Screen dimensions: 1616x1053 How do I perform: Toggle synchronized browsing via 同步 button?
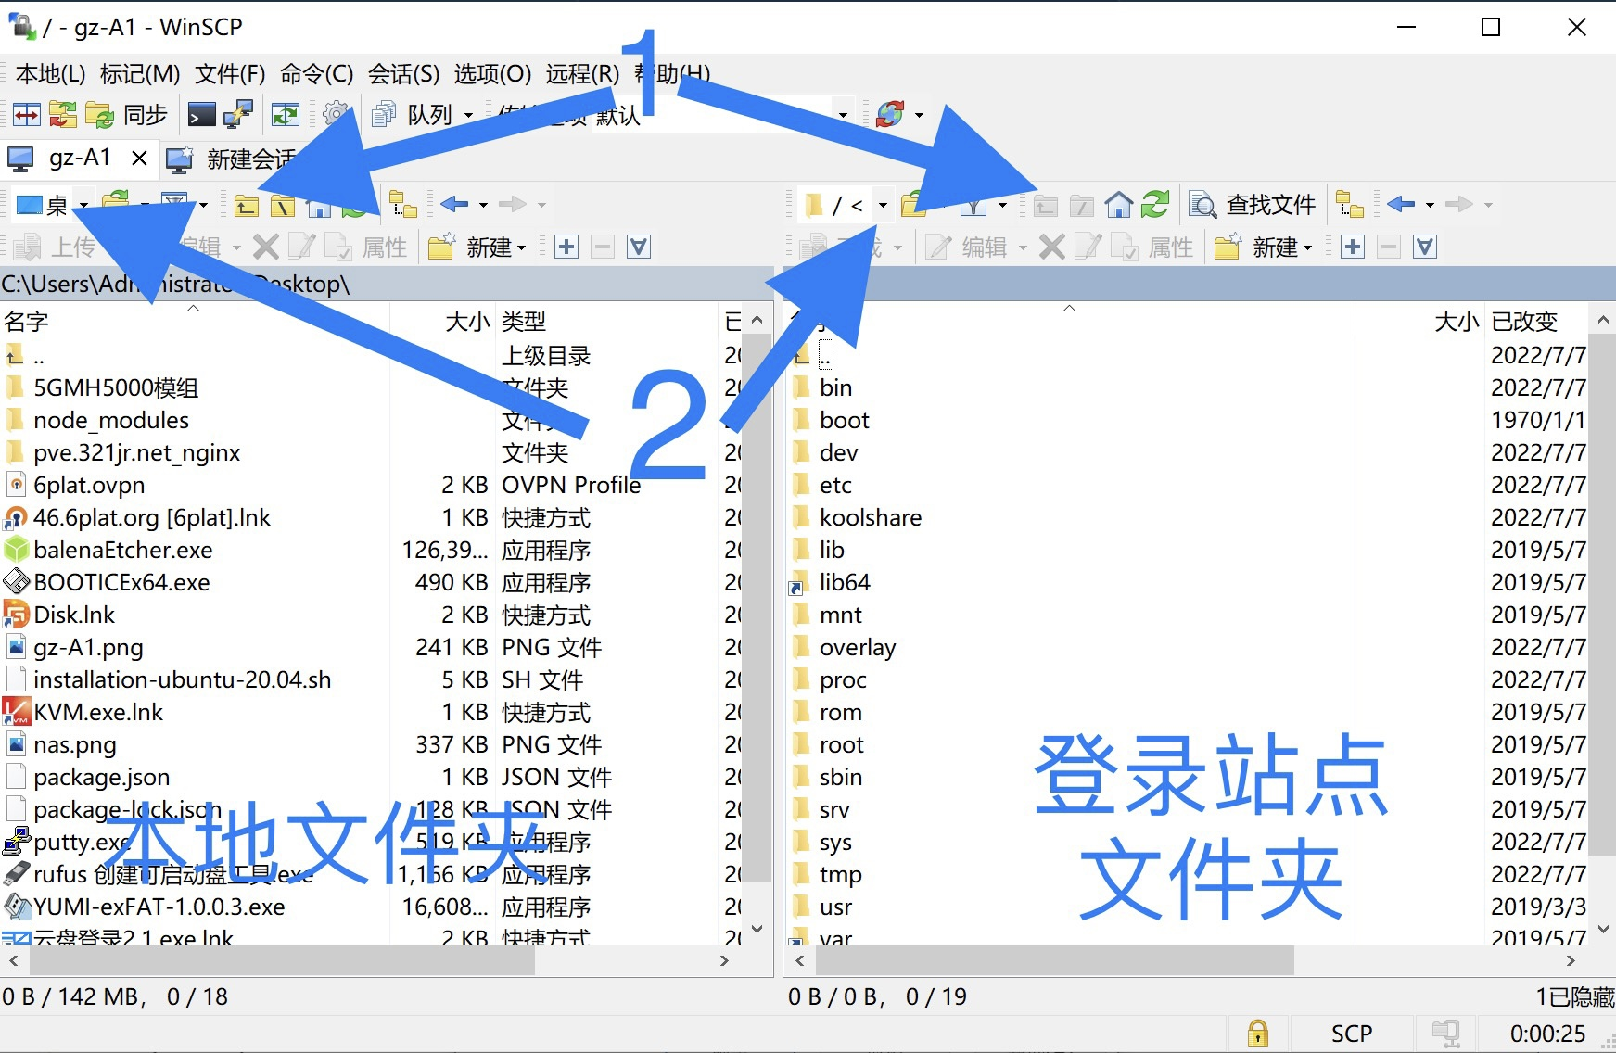pos(126,115)
